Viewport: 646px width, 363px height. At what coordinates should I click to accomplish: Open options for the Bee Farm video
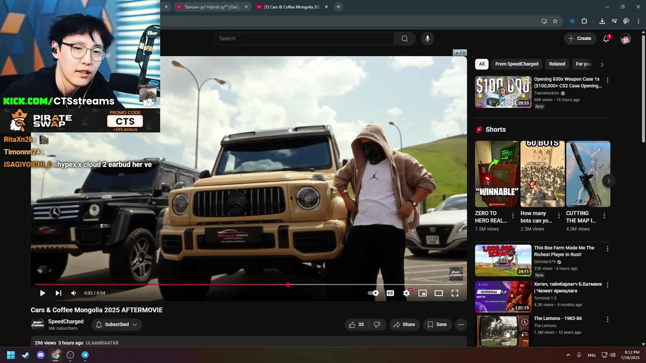click(607, 249)
